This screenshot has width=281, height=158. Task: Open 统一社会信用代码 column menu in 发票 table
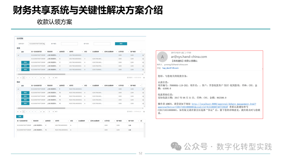pos(45,52)
